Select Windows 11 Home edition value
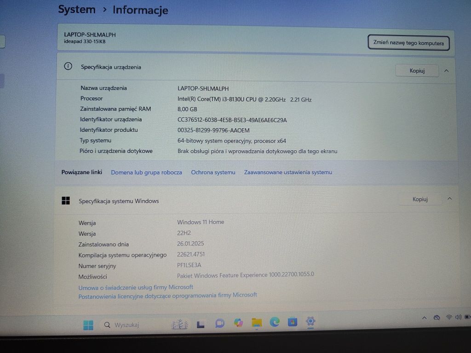471x353 pixels. tap(201, 222)
